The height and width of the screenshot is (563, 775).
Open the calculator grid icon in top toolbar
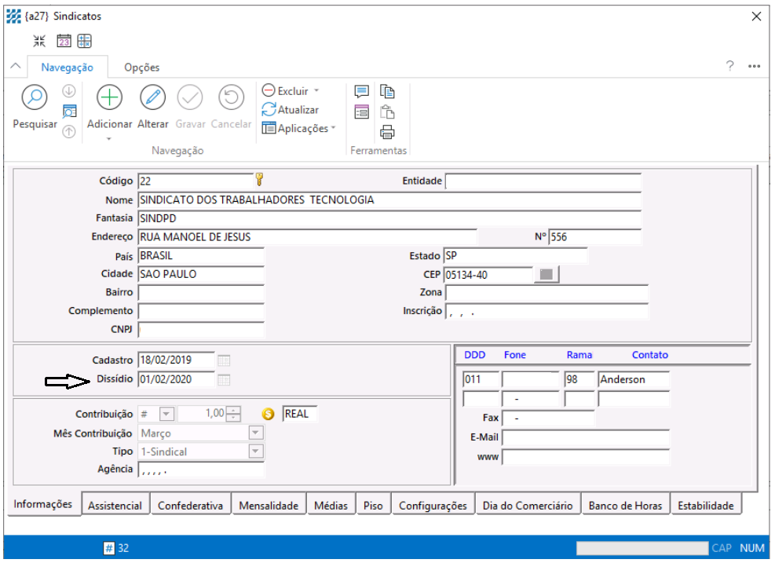coord(85,41)
